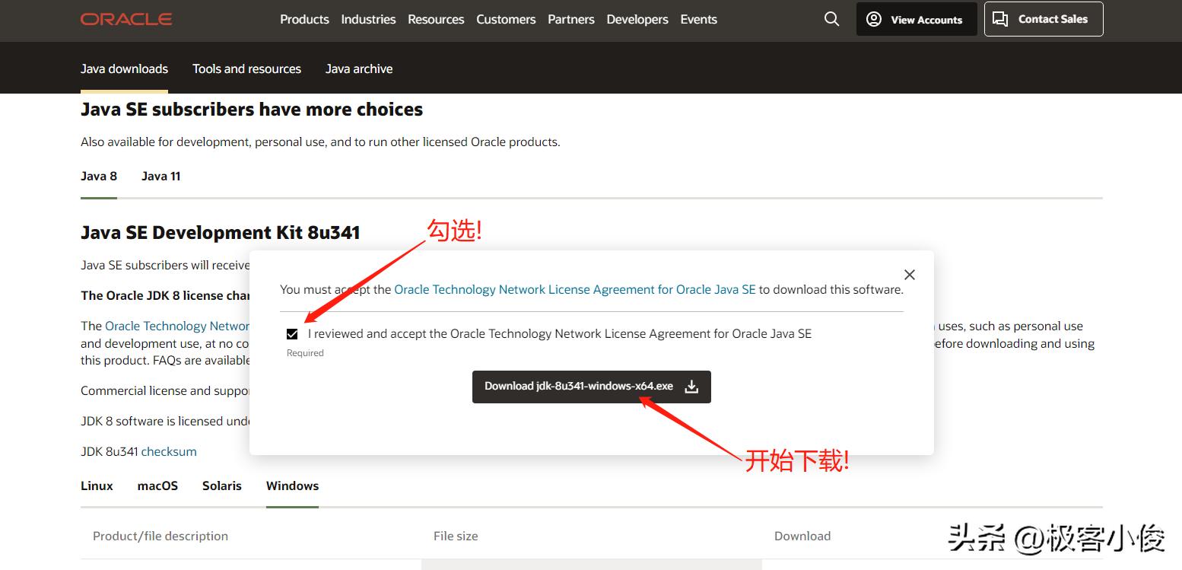The image size is (1182, 570).
Task: Click the Oracle logo
Action: click(126, 19)
